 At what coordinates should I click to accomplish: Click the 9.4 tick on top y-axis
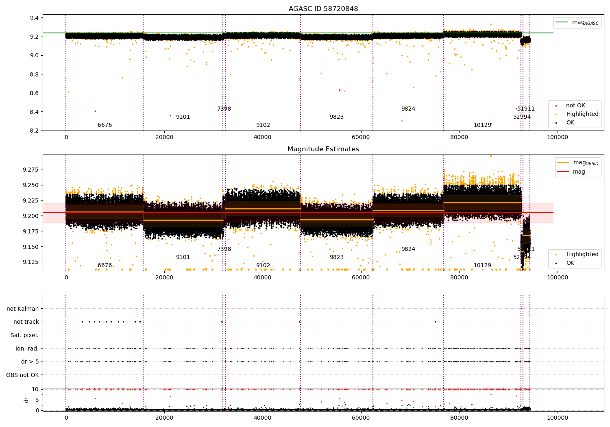click(35, 18)
